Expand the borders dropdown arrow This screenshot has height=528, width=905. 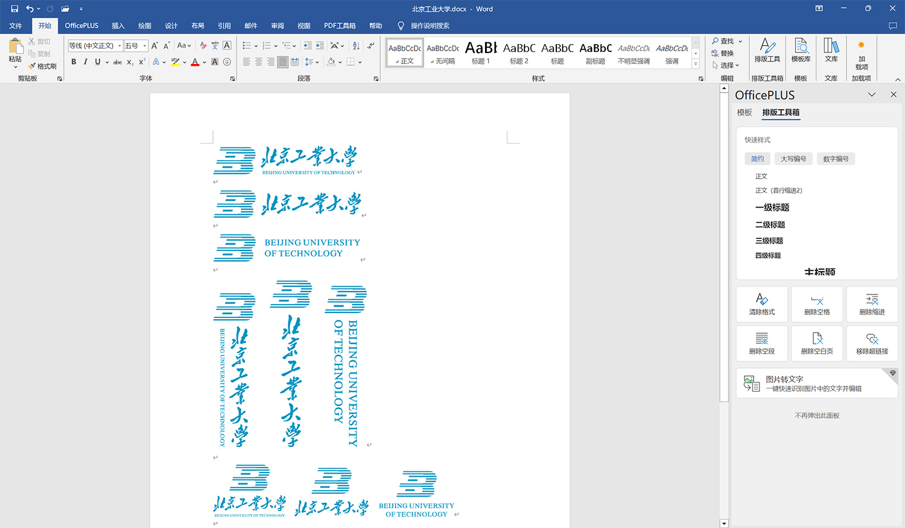360,62
